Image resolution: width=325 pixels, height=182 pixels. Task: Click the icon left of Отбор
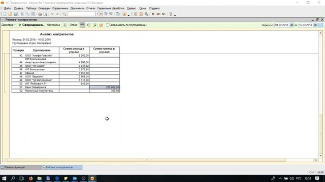click(x=65, y=25)
